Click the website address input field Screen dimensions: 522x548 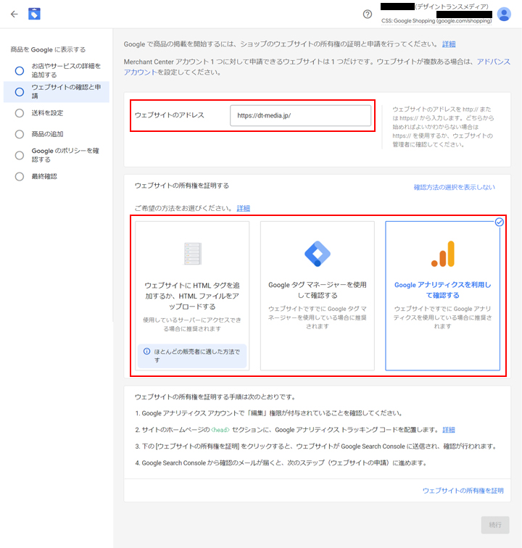point(300,115)
